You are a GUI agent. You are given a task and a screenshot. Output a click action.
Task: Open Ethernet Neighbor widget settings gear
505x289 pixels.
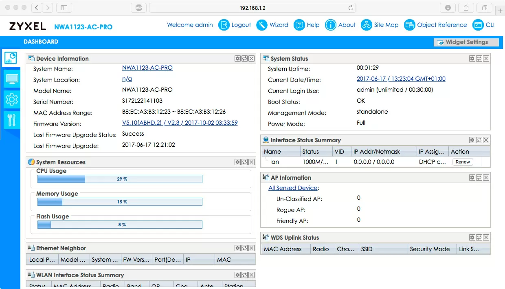pos(237,248)
